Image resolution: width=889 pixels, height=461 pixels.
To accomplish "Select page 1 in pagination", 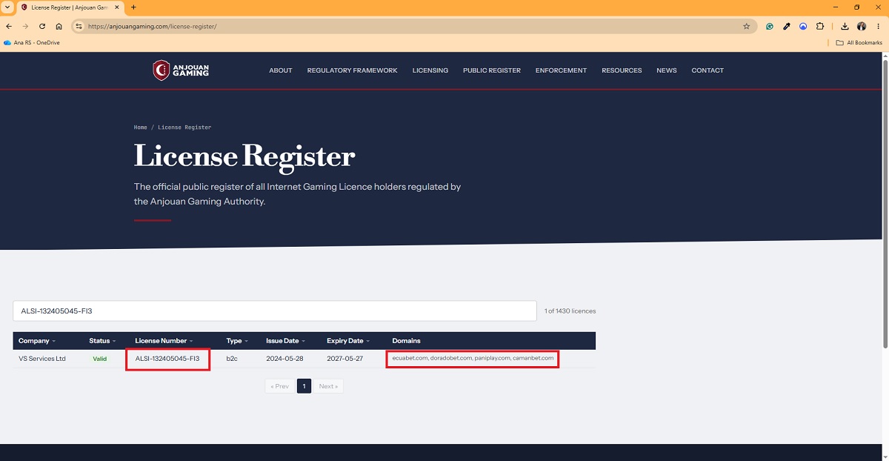I will (304, 386).
